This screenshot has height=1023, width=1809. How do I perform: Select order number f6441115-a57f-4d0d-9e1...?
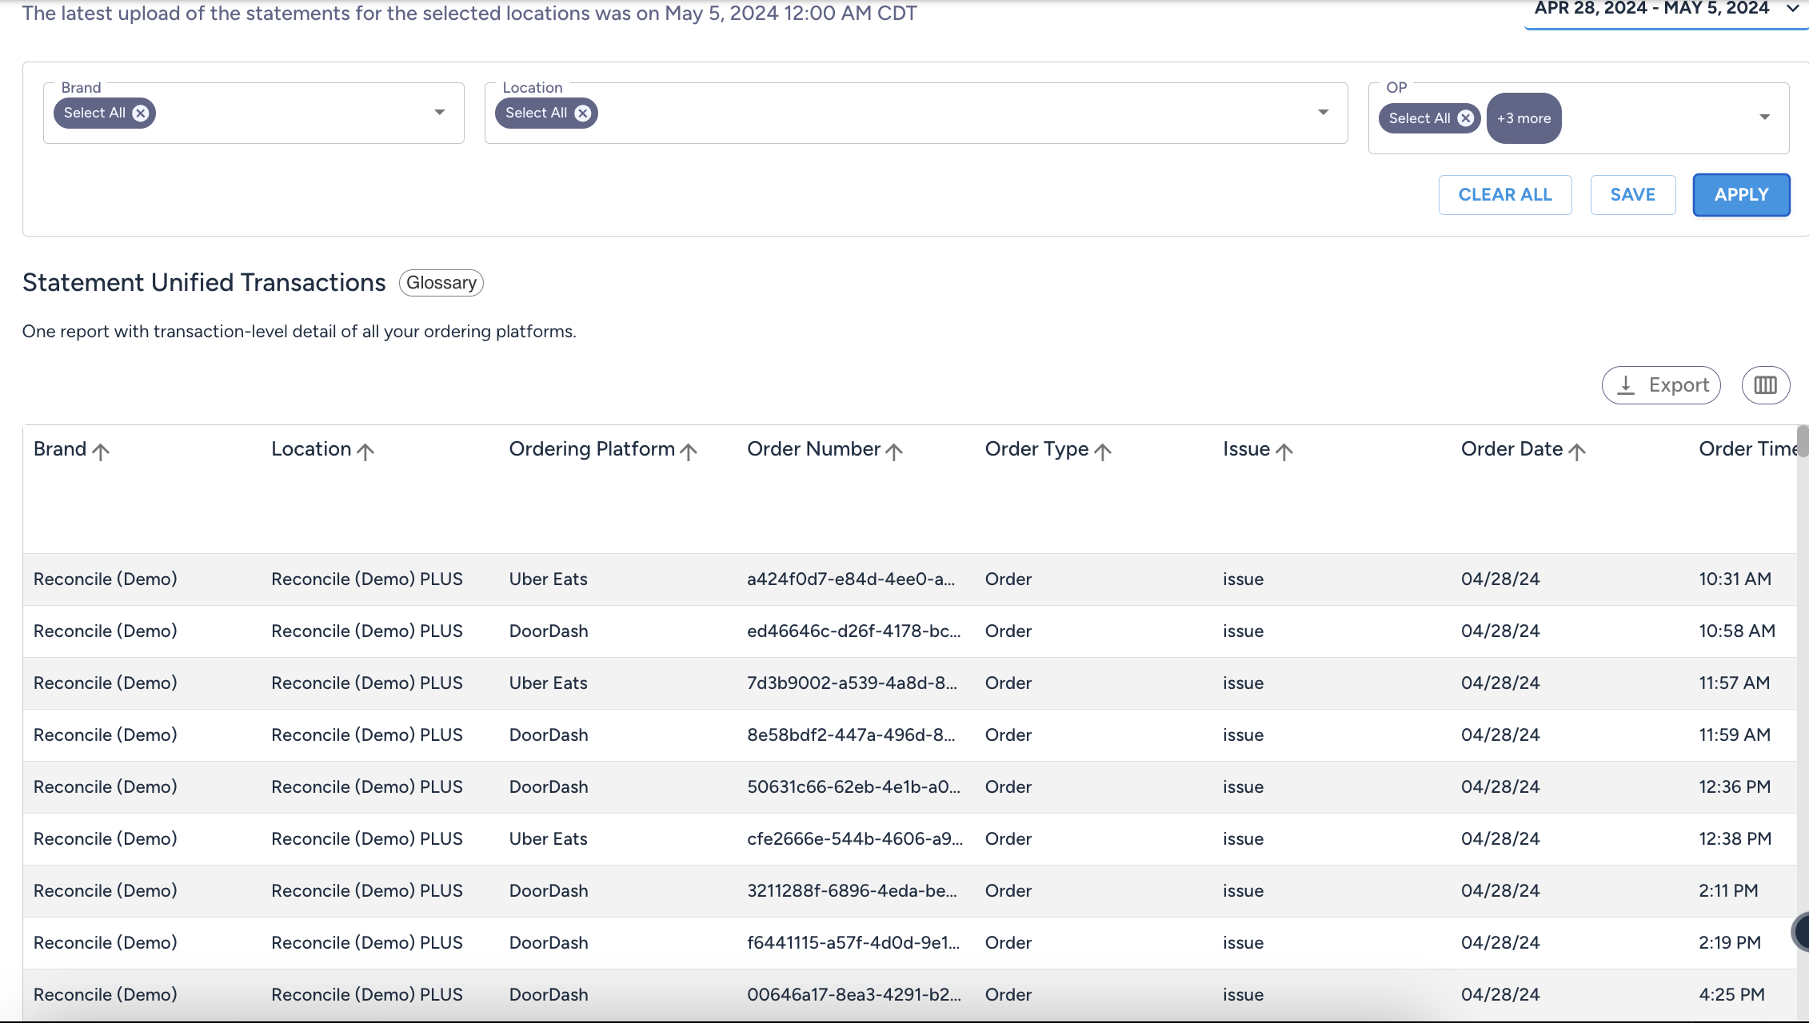click(853, 943)
